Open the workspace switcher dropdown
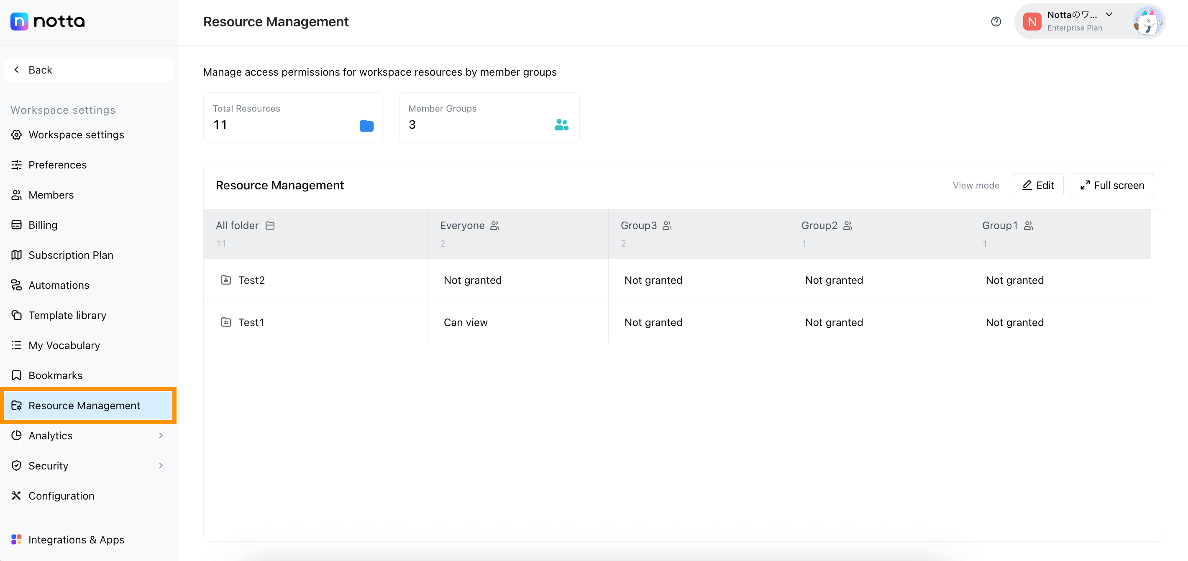Image resolution: width=1188 pixels, height=561 pixels. (x=1109, y=15)
